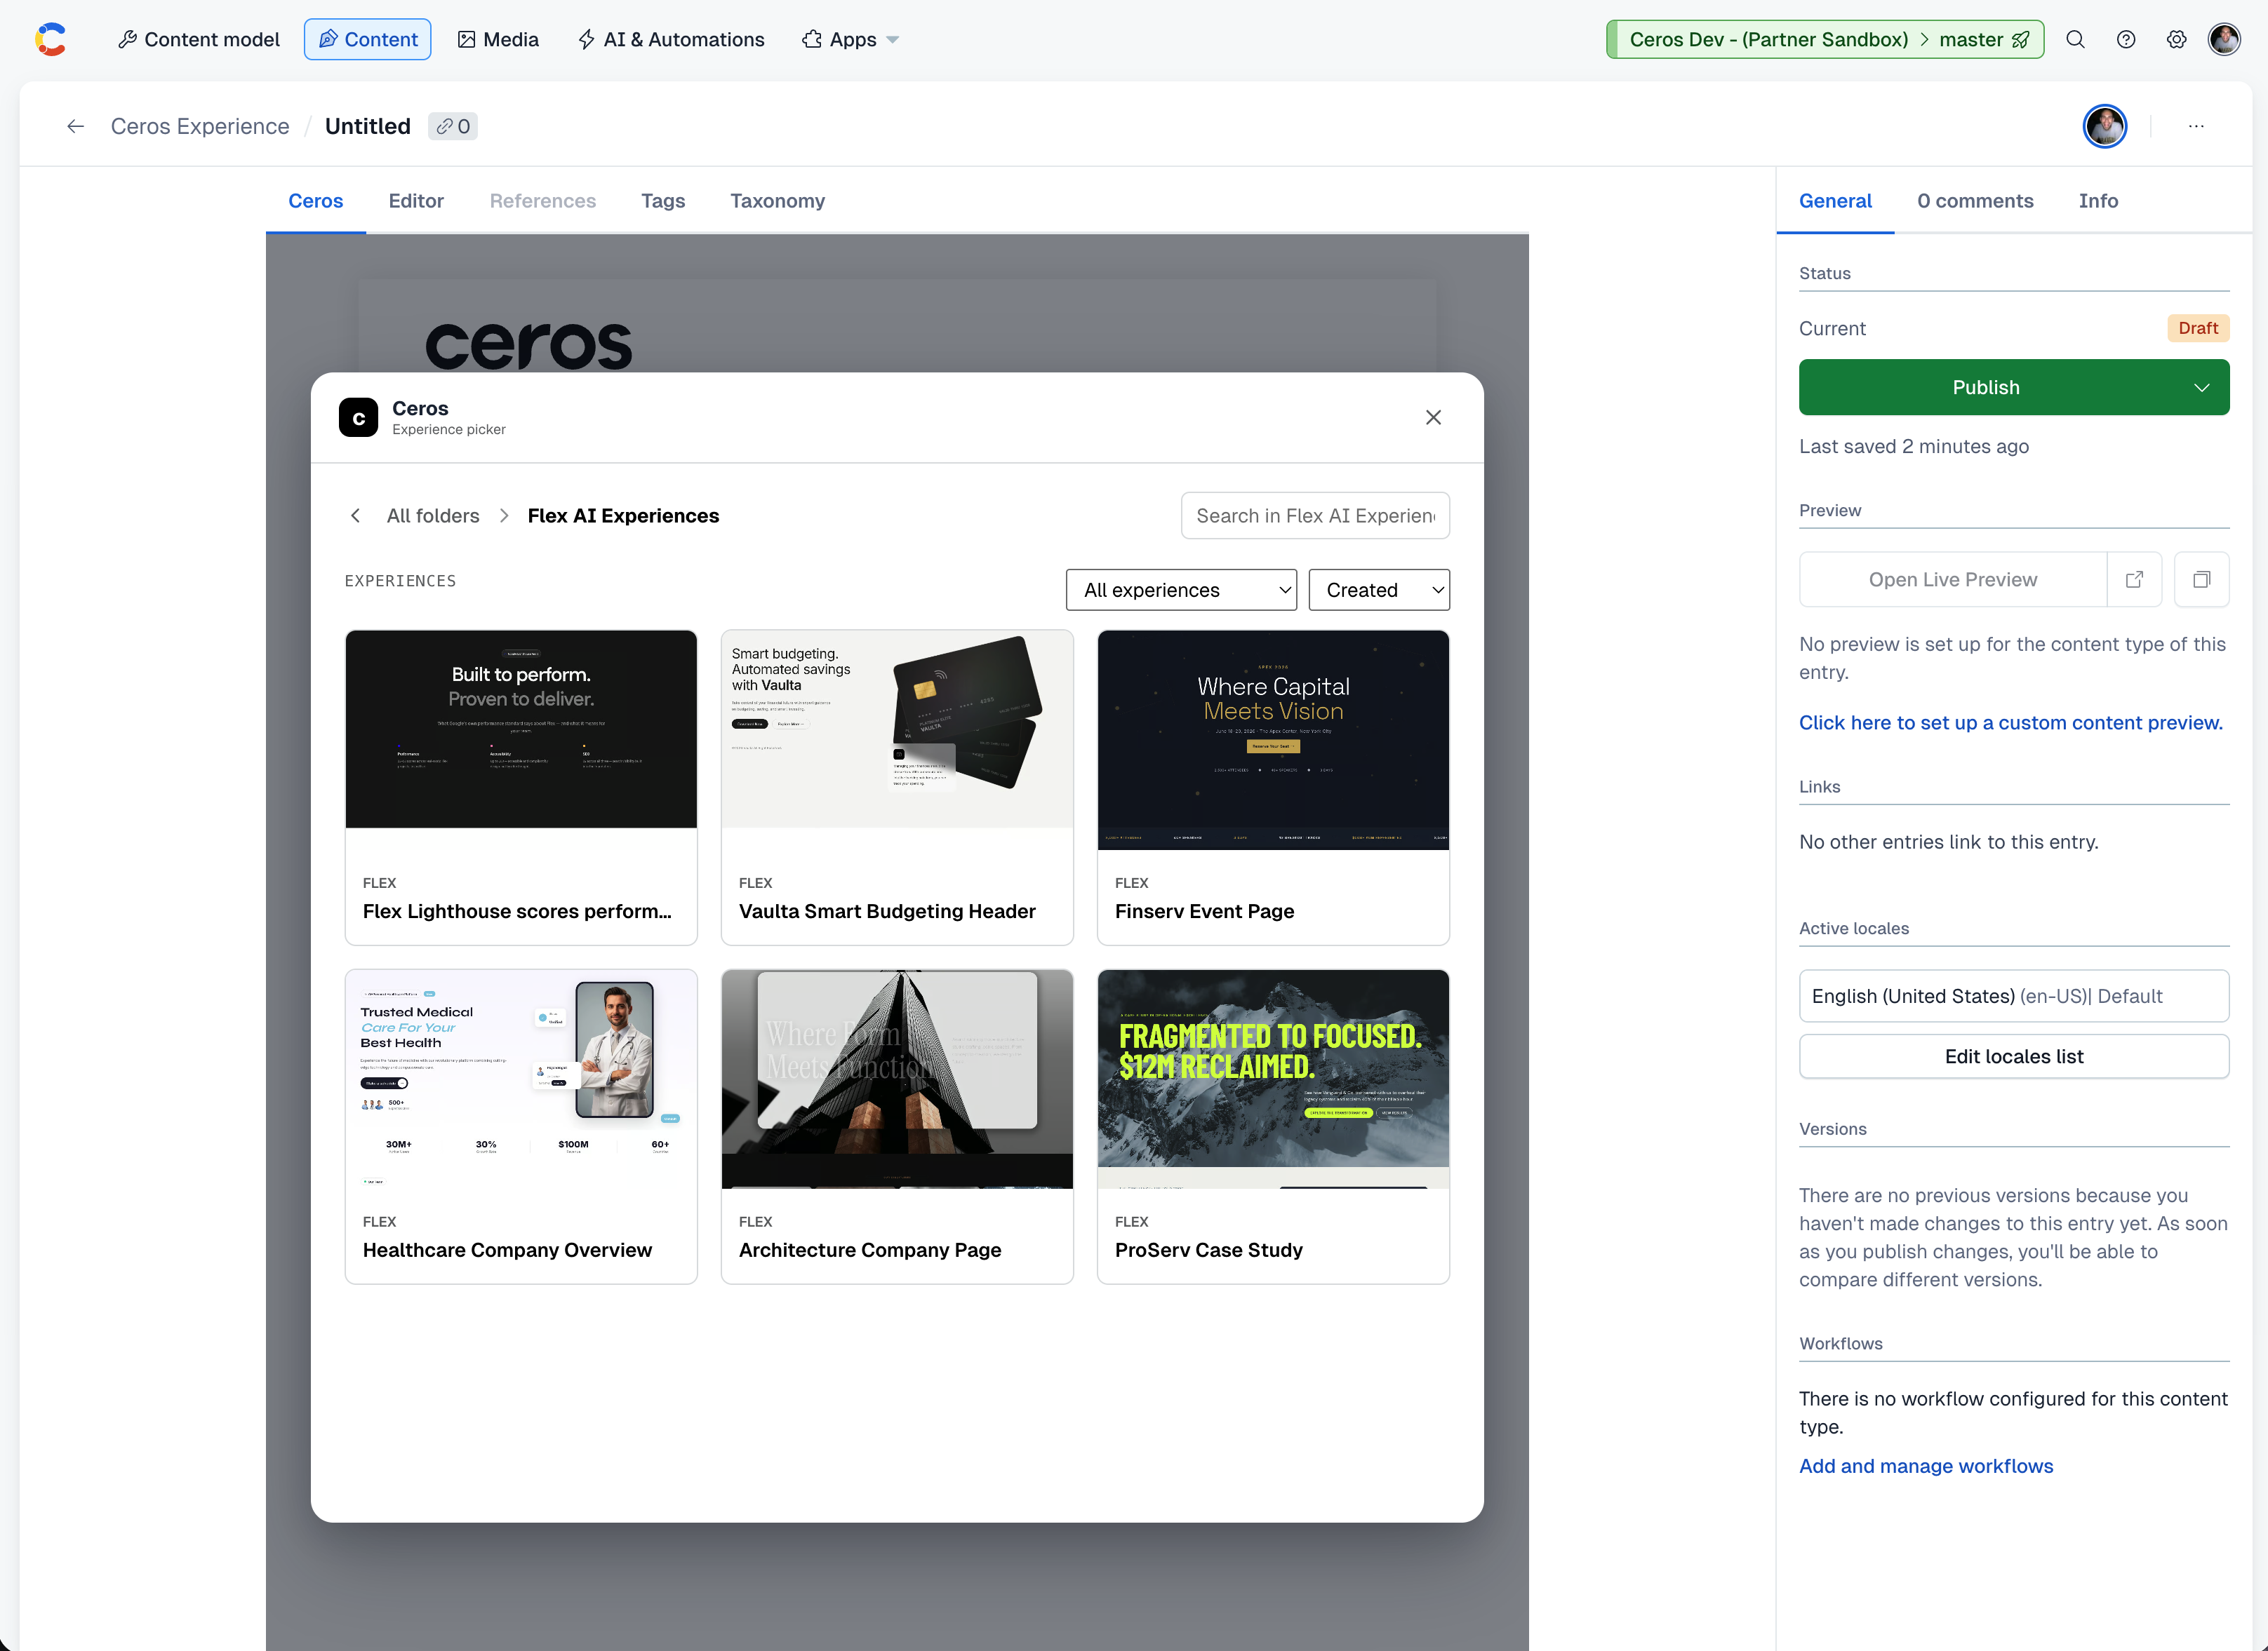Open the Created sort dropdown

coord(1378,590)
